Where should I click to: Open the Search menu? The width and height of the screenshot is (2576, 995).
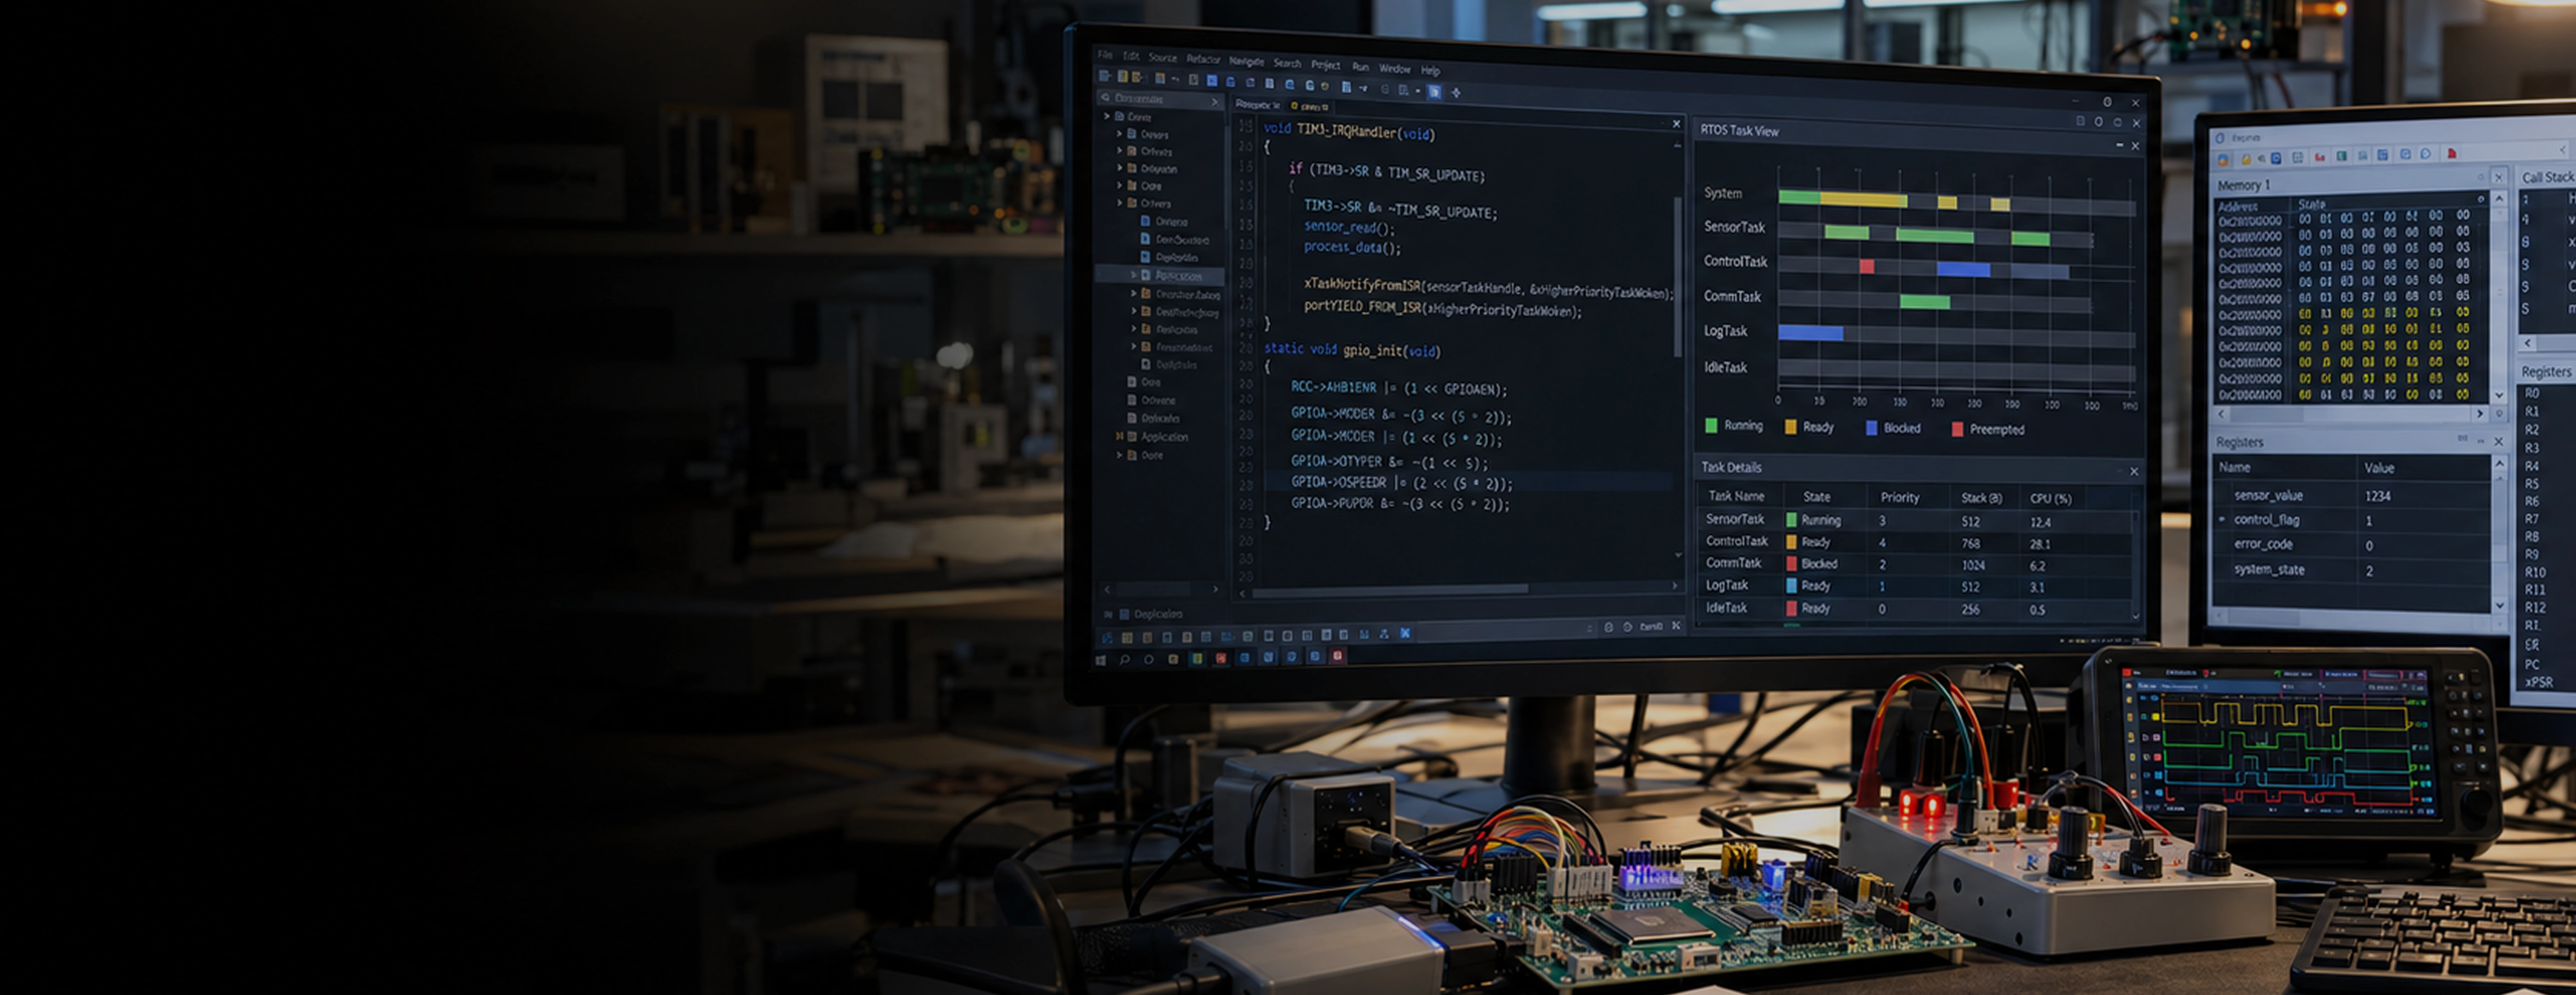[x=1287, y=63]
